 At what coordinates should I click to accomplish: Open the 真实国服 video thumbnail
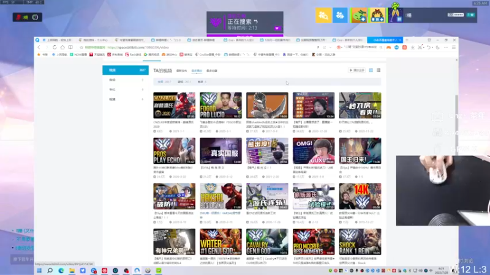(x=221, y=150)
